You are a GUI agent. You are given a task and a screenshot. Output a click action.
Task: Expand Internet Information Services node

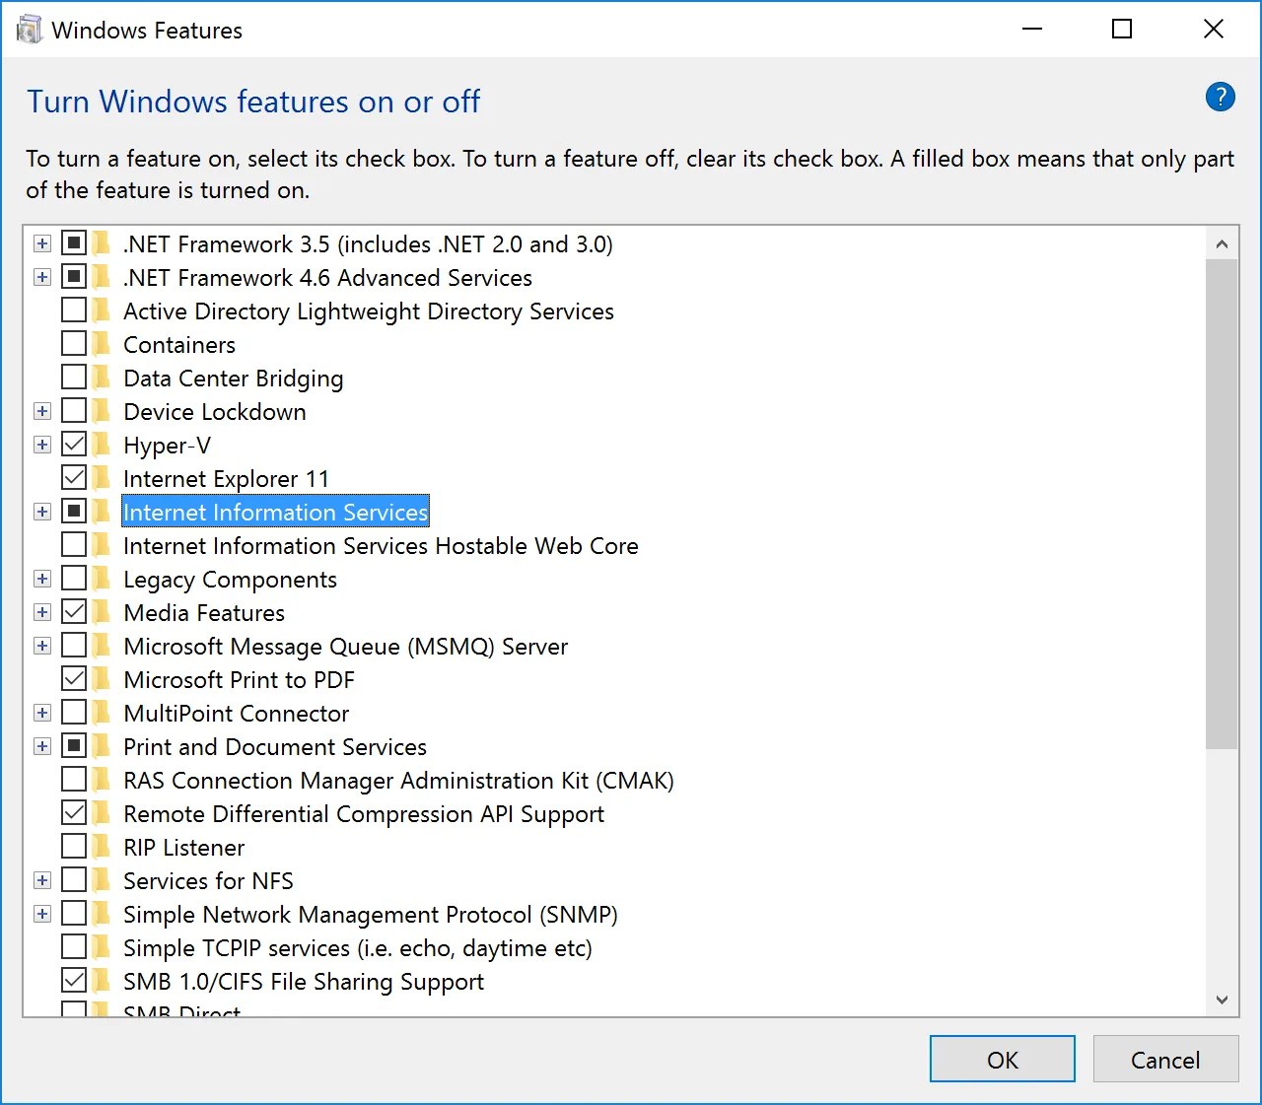click(42, 512)
